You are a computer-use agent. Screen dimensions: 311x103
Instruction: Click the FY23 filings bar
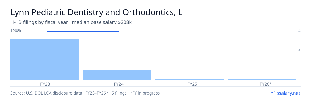pyautogui.click(x=45, y=59)
